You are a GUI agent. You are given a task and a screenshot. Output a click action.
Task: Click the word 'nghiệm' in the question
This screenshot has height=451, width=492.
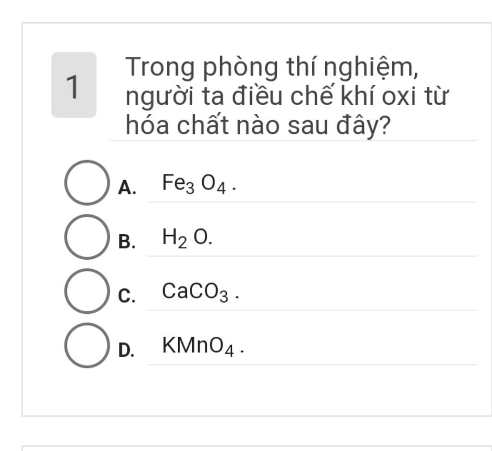point(371,68)
